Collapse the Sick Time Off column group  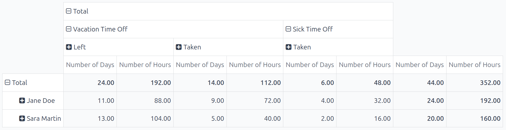point(309,29)
